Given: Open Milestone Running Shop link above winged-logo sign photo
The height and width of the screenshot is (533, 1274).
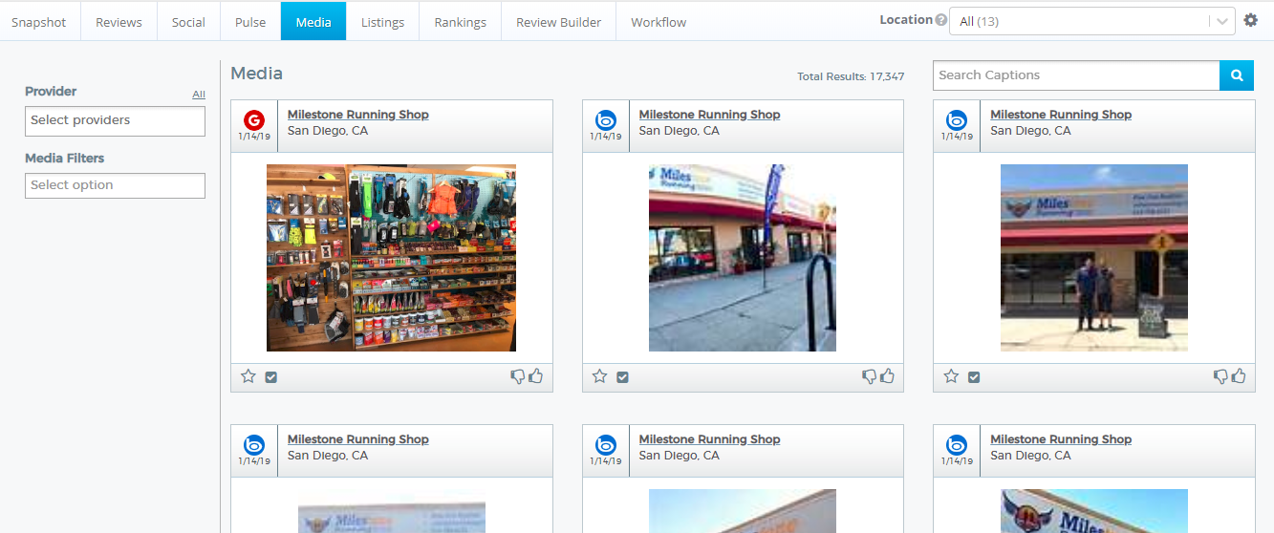Looking at the screenshot, I should coord(1061,439).
